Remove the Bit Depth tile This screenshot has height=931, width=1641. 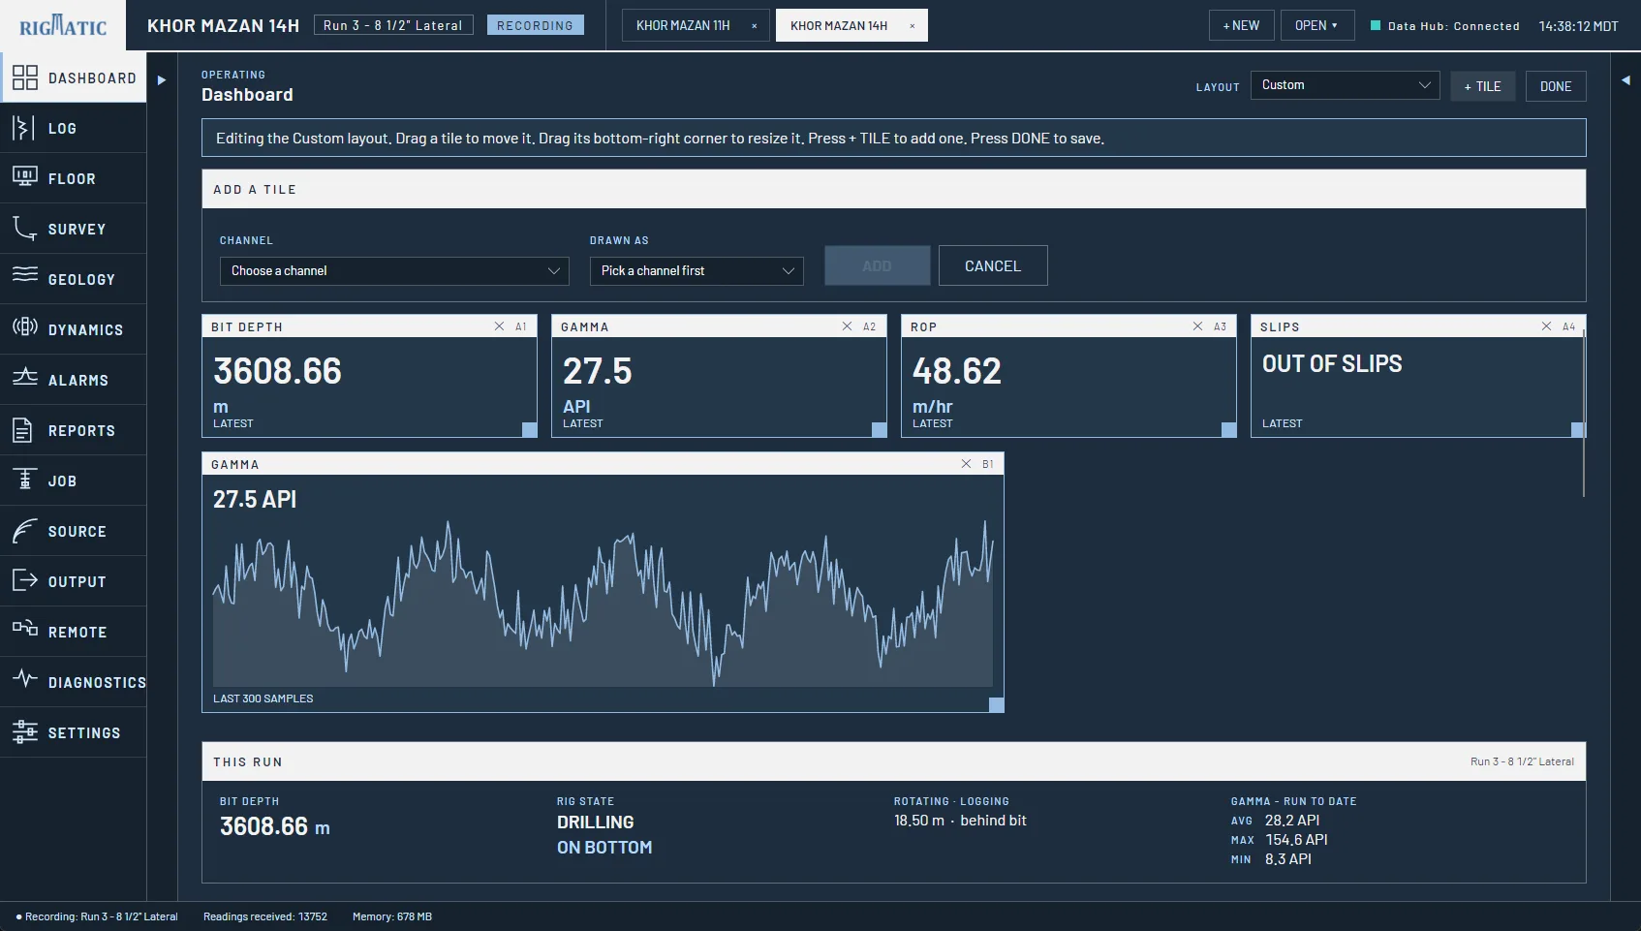499,326
